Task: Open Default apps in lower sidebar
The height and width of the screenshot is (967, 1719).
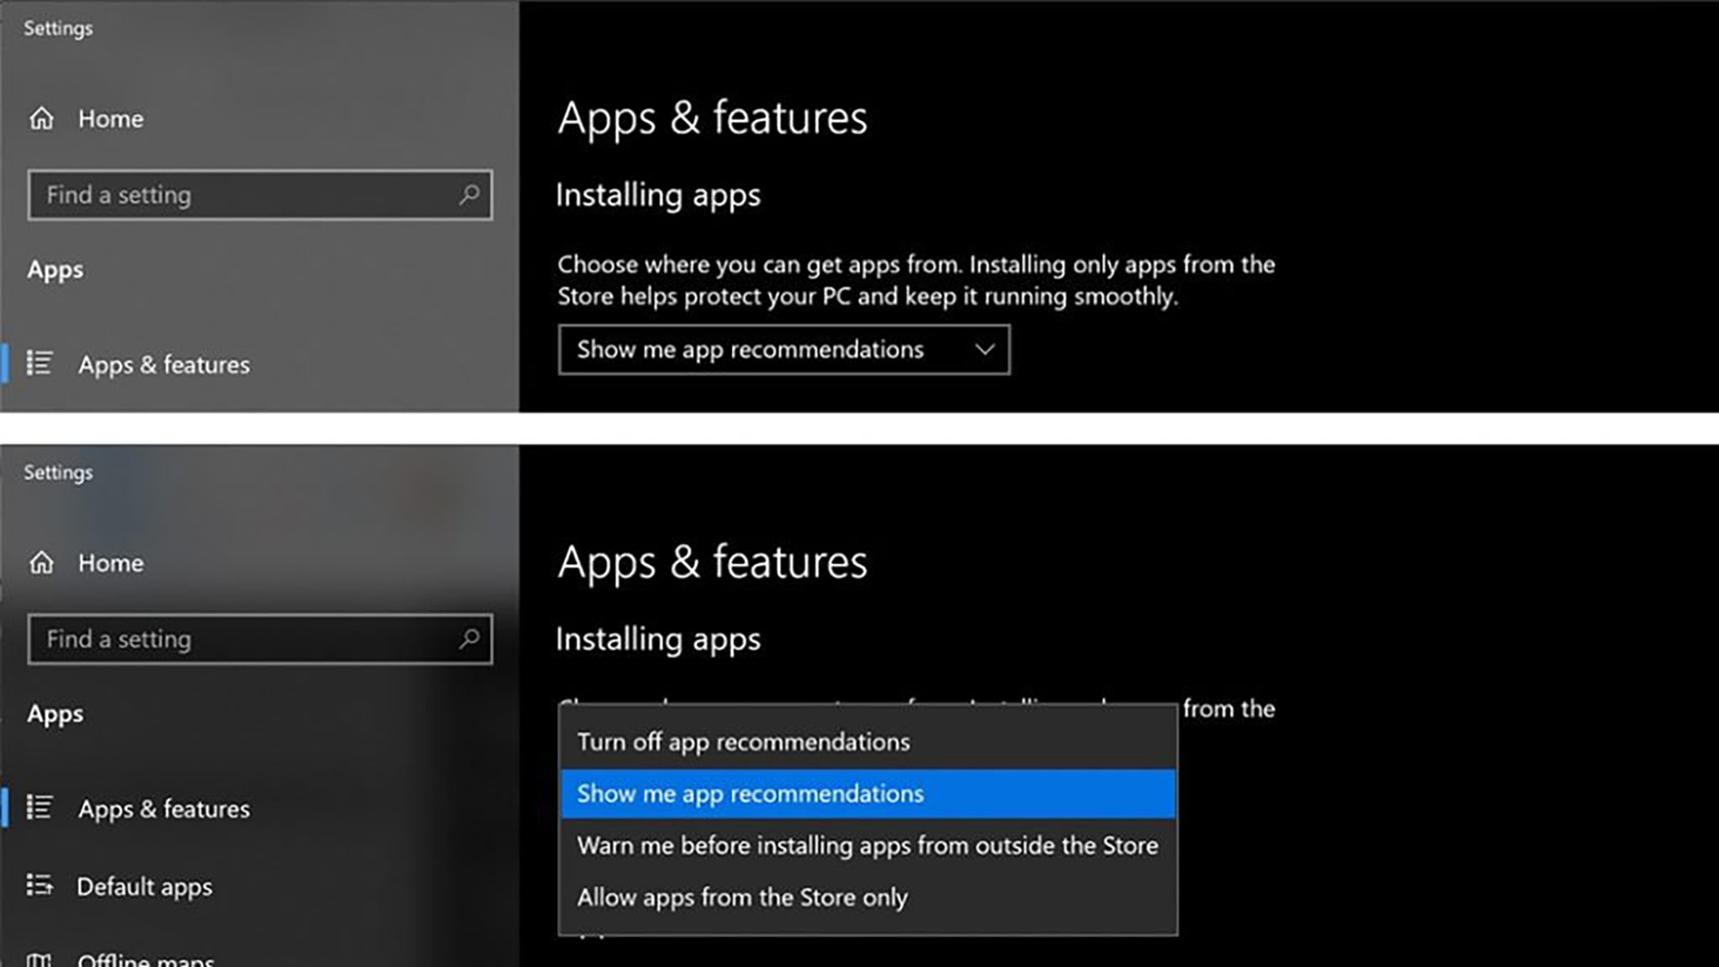Action: (144, 886)
